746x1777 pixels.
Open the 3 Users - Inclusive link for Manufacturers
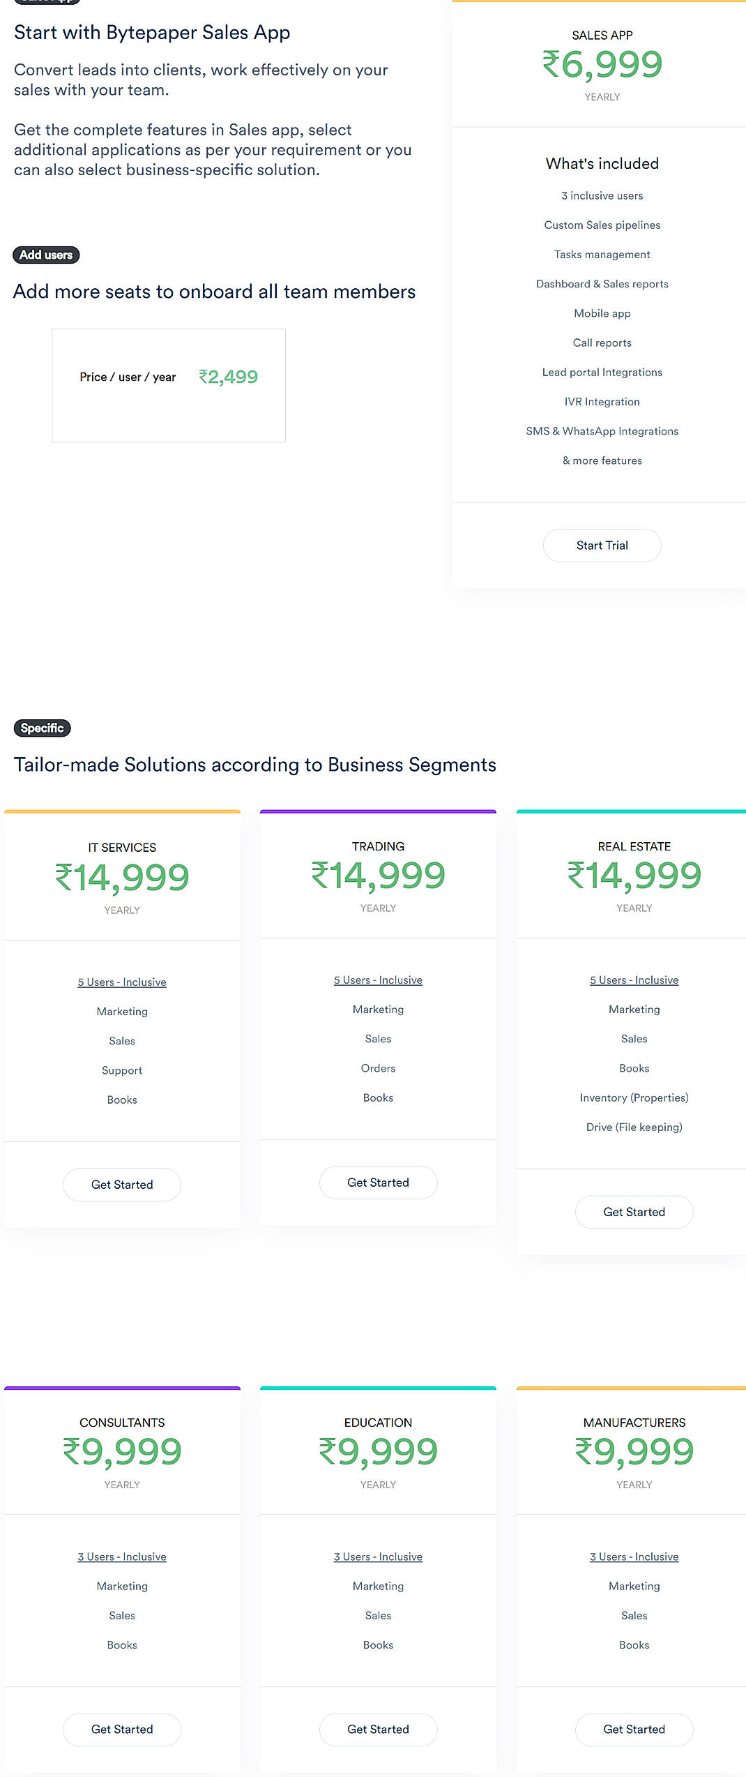click(633, 1557)
